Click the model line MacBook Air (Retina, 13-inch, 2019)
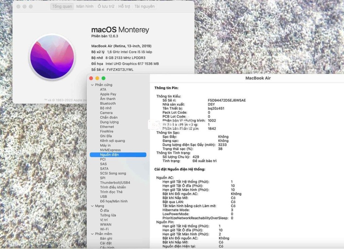The width and height of the screenshot is (344, 249). (121, 46)
